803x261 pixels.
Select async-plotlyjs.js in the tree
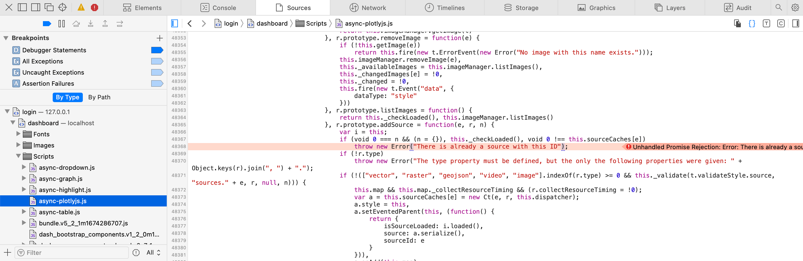click(x=84, y=201)
